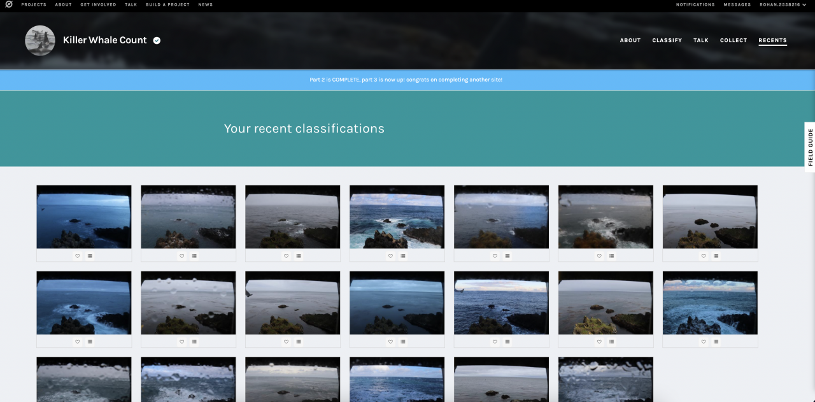Click heart icon under sixth second-row image
The height and width of the screenshot is (402, 815).
tap(599, 341)
